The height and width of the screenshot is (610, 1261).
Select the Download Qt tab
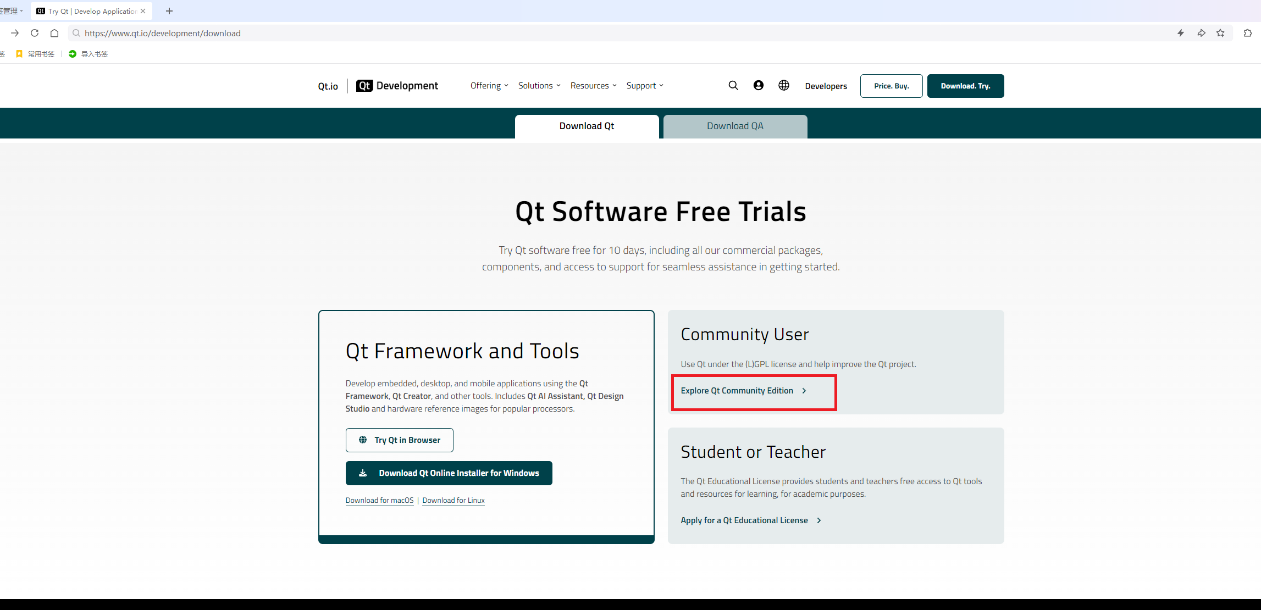587,126
